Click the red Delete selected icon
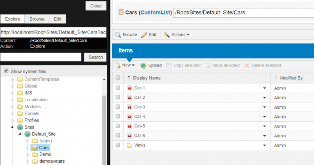Image resolution: width=314 pixels, height=165 pixels. [247, 65]
